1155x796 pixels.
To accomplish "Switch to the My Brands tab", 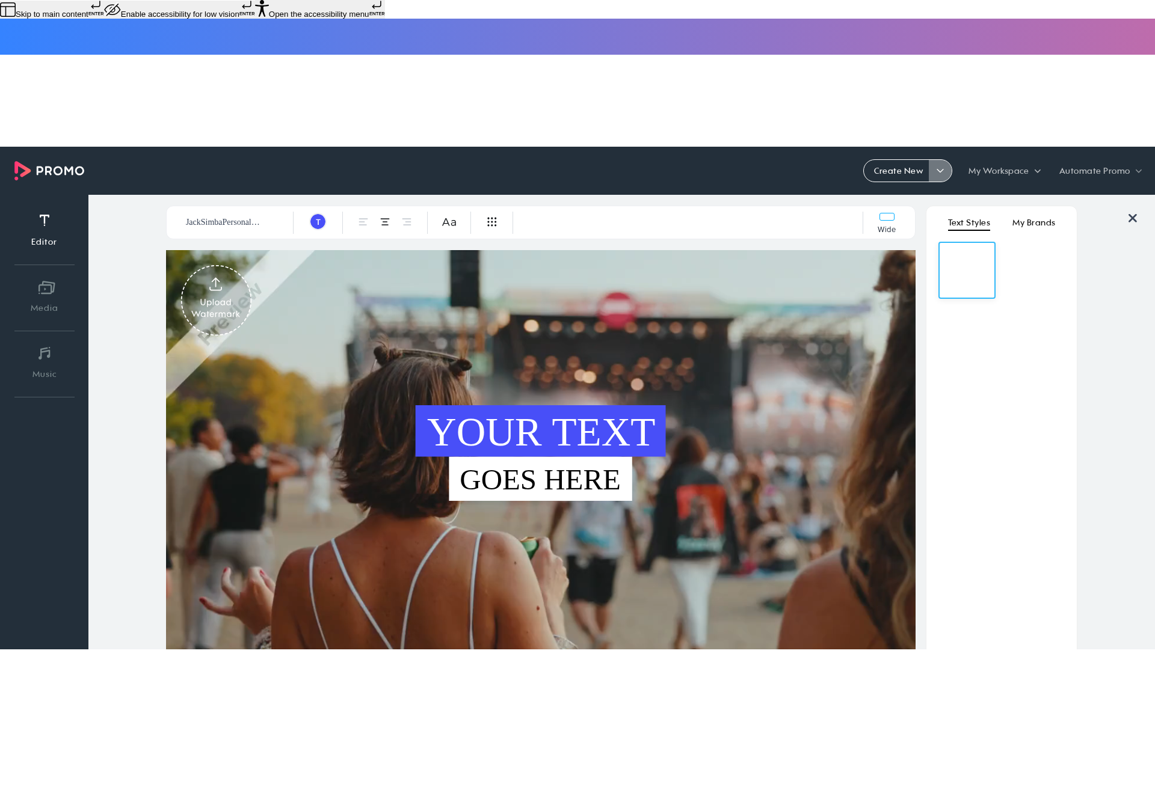I will point(1033,222).
